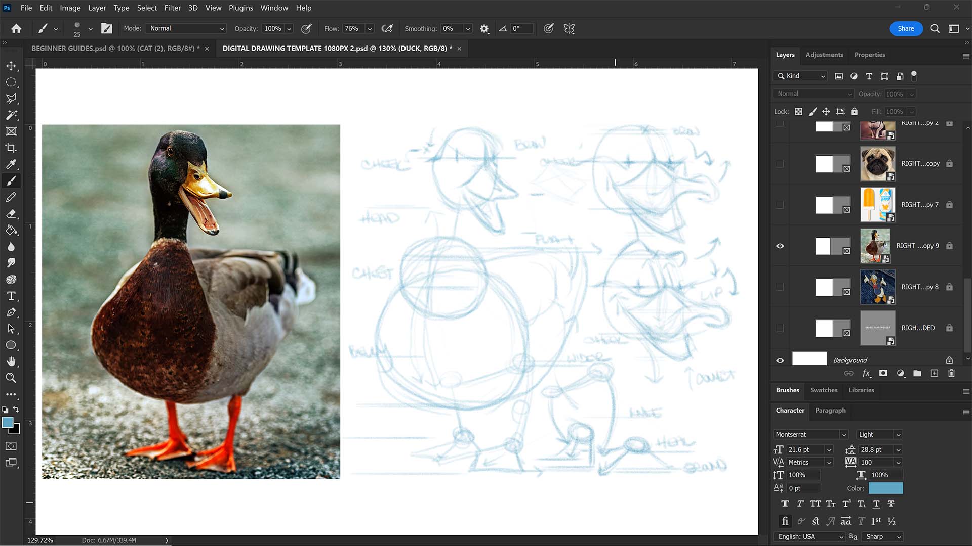Add a layer style fx

click(x=866, y=373)
